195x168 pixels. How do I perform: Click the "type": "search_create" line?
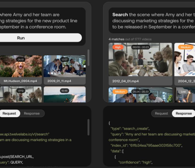[130, 129]
